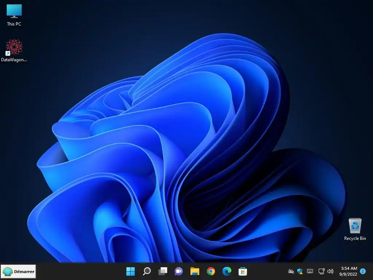Launch Microsoft Edge from the taskbar
This screenshot has width=373, height=280.
pyautogui.click(x=227, y=271)
